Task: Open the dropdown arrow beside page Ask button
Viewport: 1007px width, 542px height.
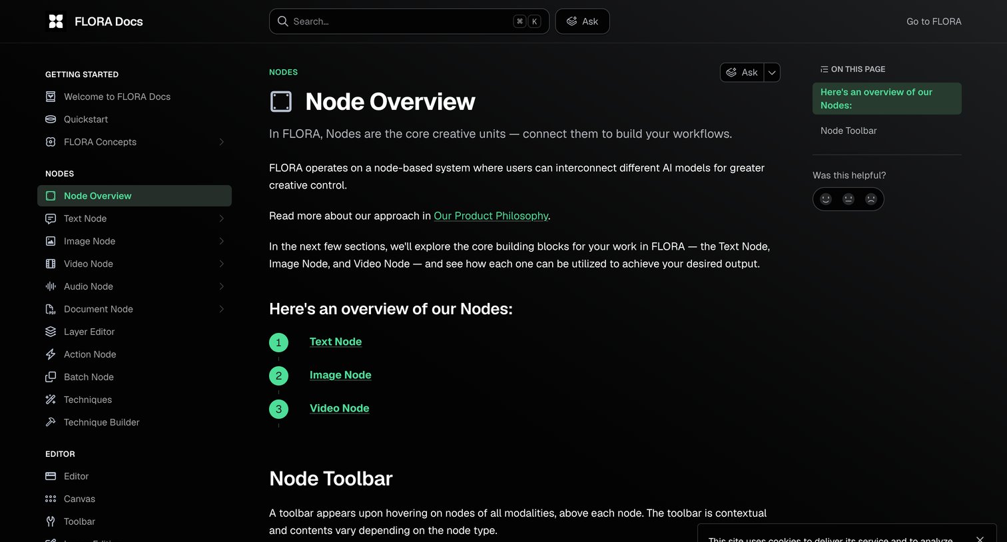Action: (772, 73)
